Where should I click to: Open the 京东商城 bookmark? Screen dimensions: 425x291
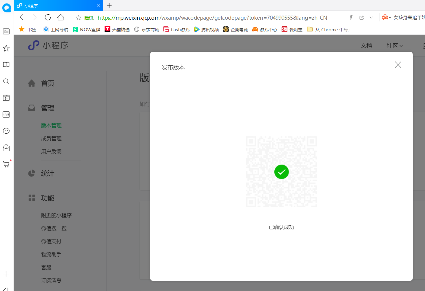pyautogui.click(x=147, y=30)
